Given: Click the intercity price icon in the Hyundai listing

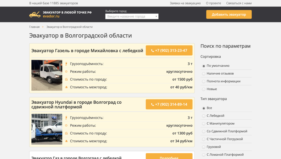Looking at the screenshot, I should (66, 141).
